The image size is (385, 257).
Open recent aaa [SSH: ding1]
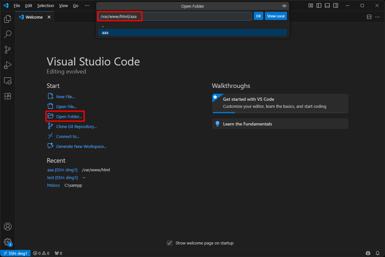coord(62,170)
